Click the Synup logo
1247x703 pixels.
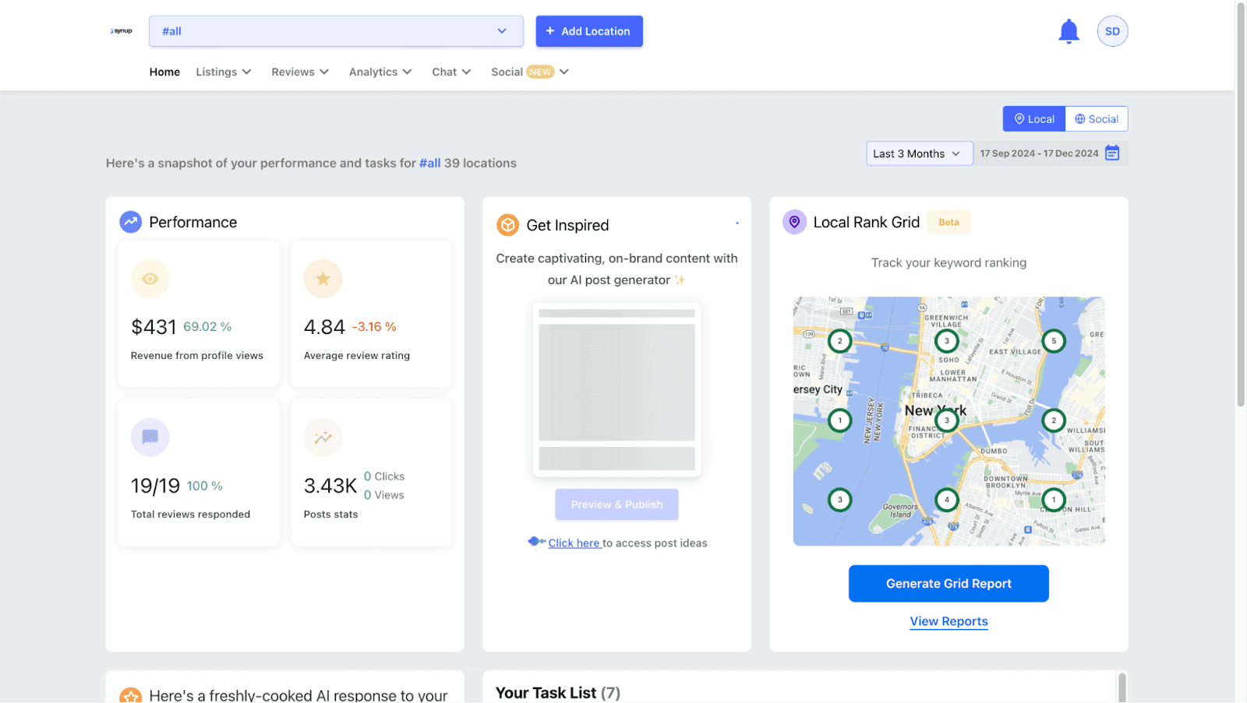coord(122,31)
